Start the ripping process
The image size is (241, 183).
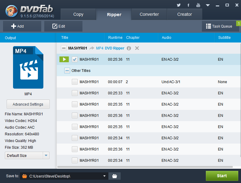222,176
